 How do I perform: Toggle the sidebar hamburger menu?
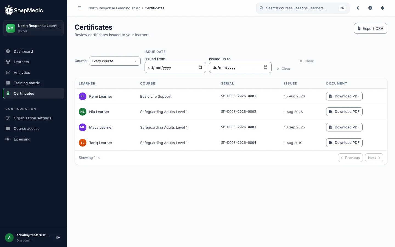(x=80, y=8)
